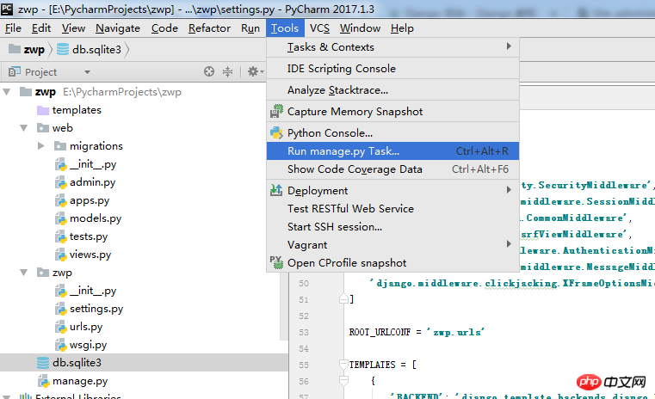Click the database icon of db.sqlite3 in tree
The image size is (655, 399).
[43, 363]
